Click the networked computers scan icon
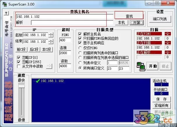The width and height of the screenshot is (177, 127). [141, 66]
